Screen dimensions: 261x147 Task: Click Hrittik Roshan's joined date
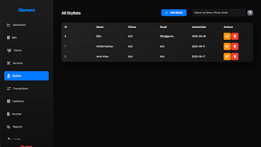coord(198,46)
